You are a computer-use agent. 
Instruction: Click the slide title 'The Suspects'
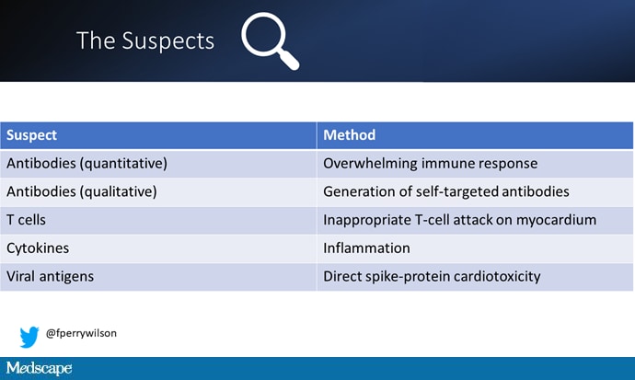click(x=144, y=40)
